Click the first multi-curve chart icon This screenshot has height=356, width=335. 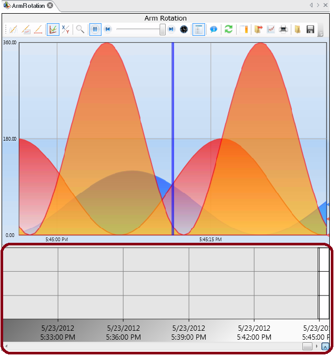(13, 29)
